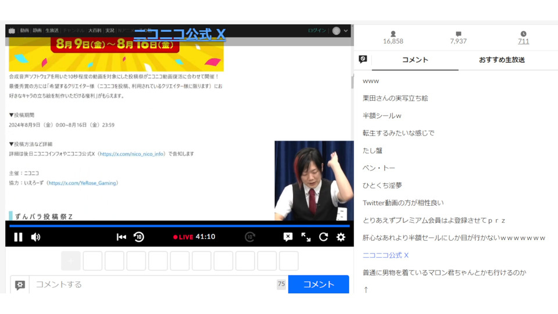Viewport: 558px width, 314px height.
Task: Click the viewer count 16,858 icon
Action: [x=393, y=34]
